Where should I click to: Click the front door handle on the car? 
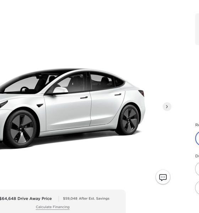coord(84,97)
